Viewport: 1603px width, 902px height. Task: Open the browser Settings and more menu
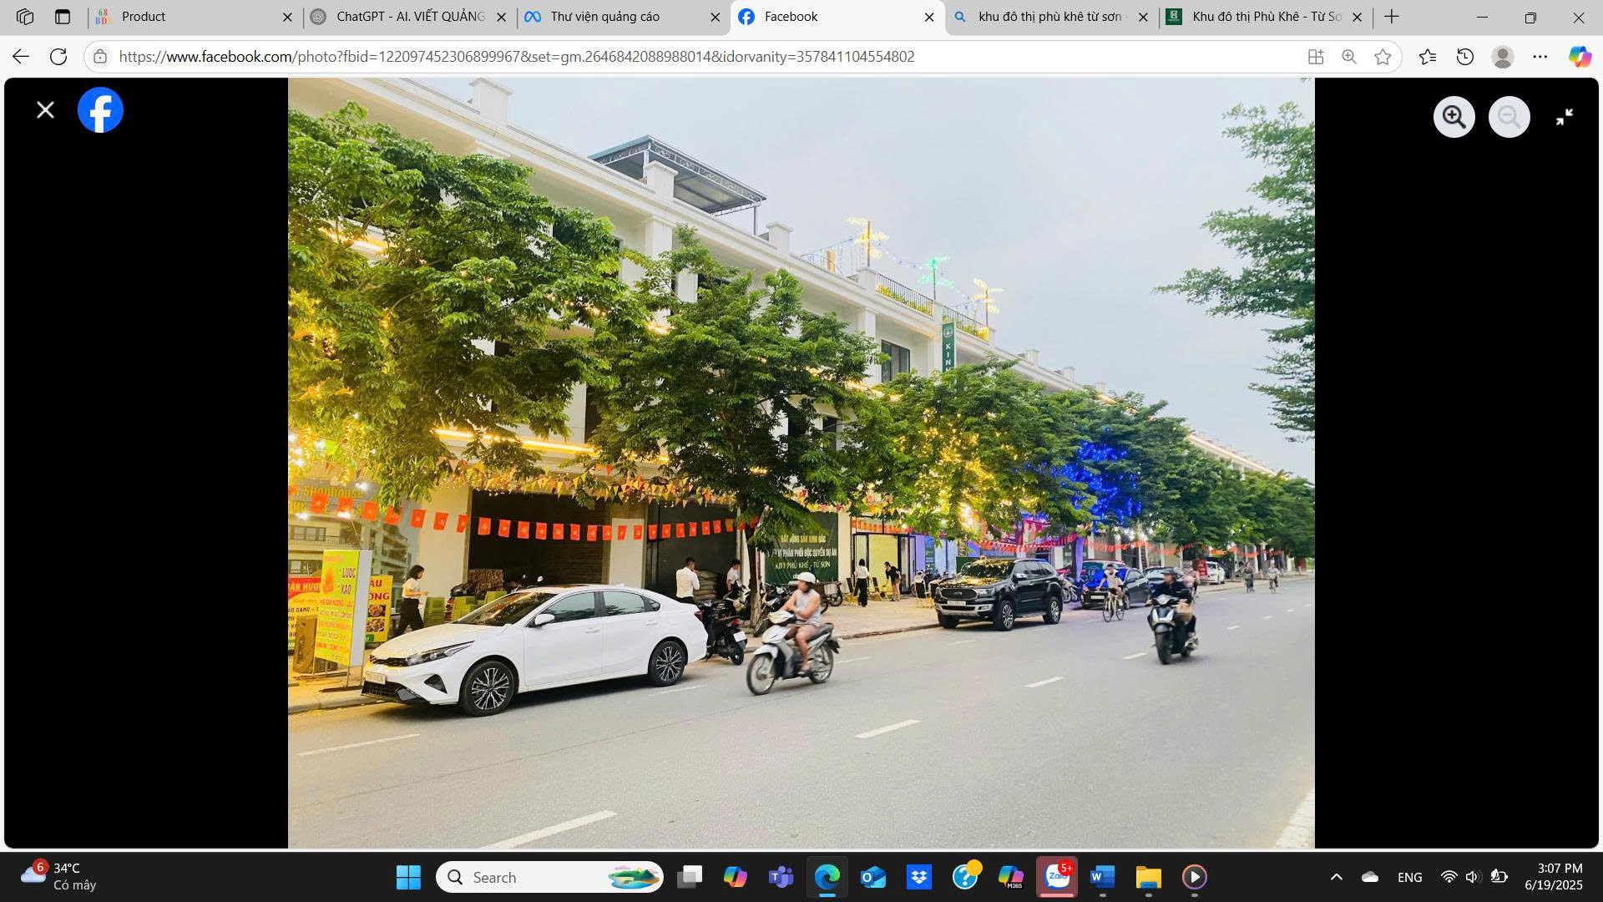[x=1540, y=57]
